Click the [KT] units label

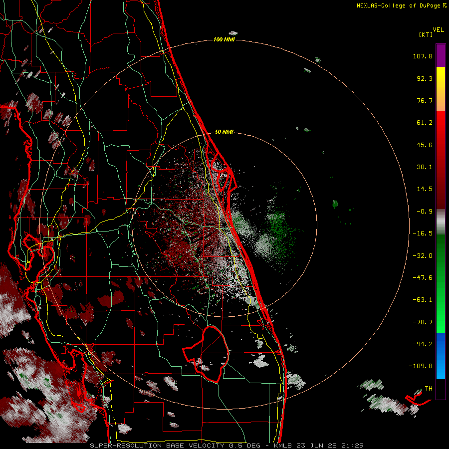click(426, 34)
